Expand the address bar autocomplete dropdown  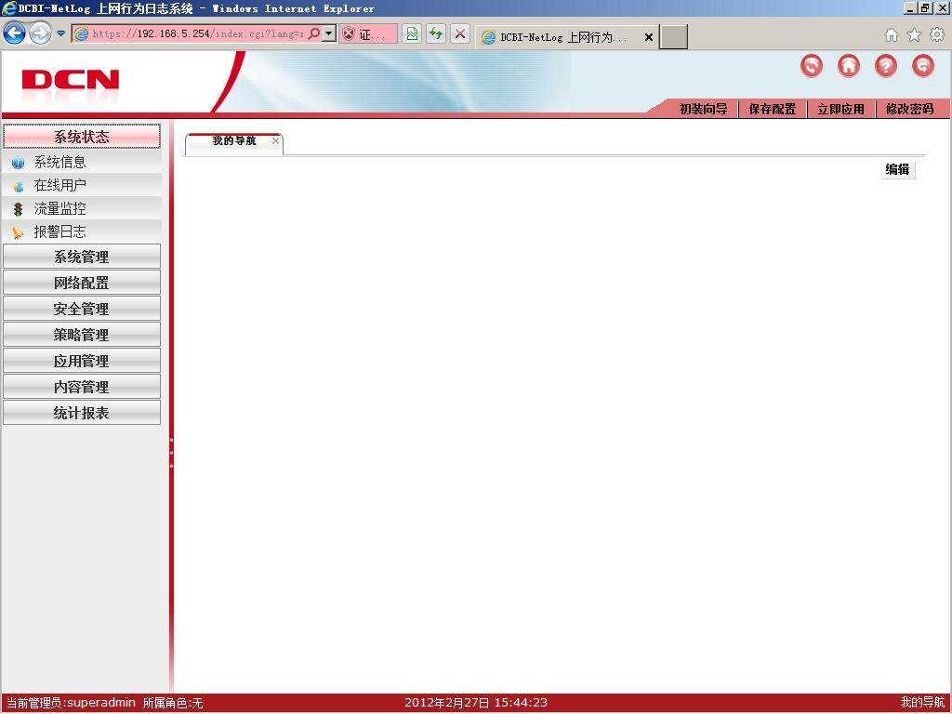coord(328,33)
